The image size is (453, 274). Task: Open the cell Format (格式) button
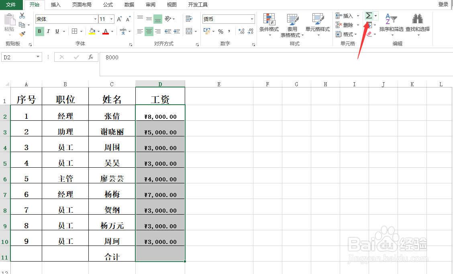pos(346,35)
